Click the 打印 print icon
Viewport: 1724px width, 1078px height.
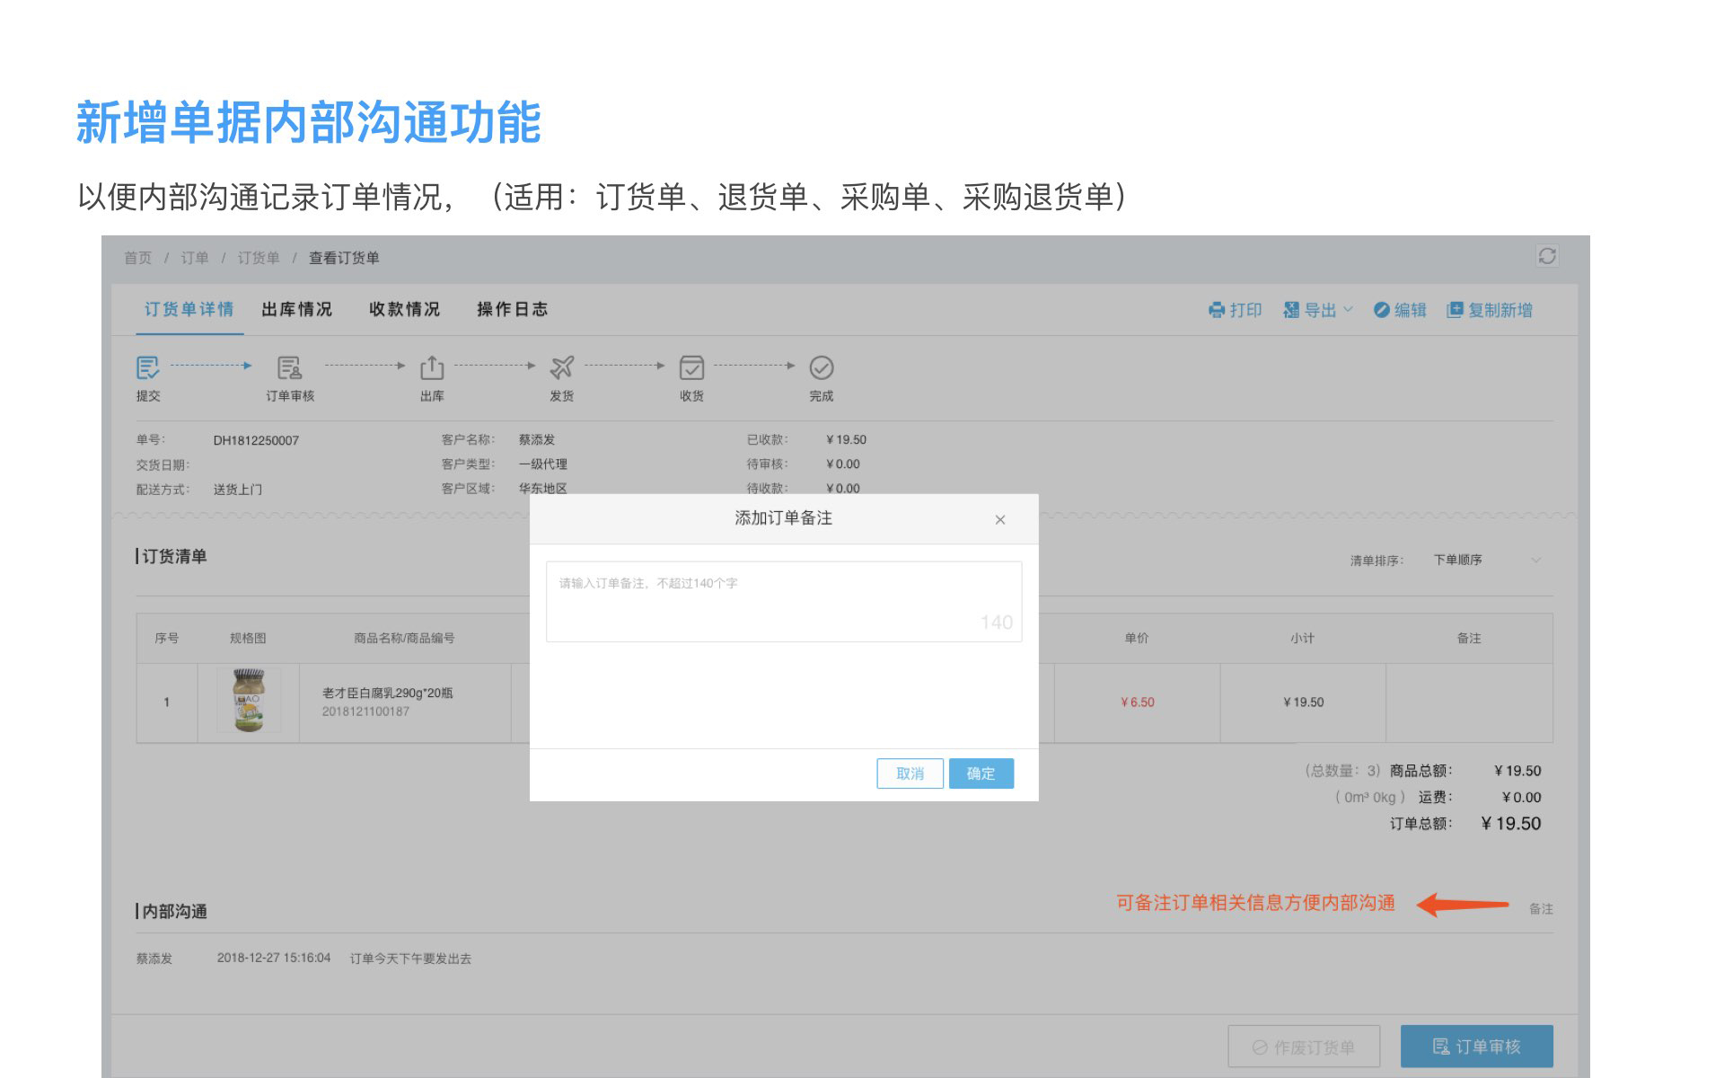click(1217, 310)
